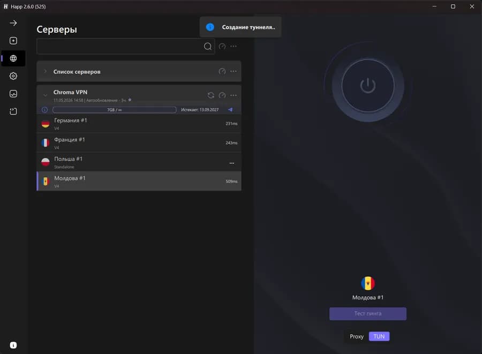Open the Servers globe tab in sidebar

click(13, 58)
